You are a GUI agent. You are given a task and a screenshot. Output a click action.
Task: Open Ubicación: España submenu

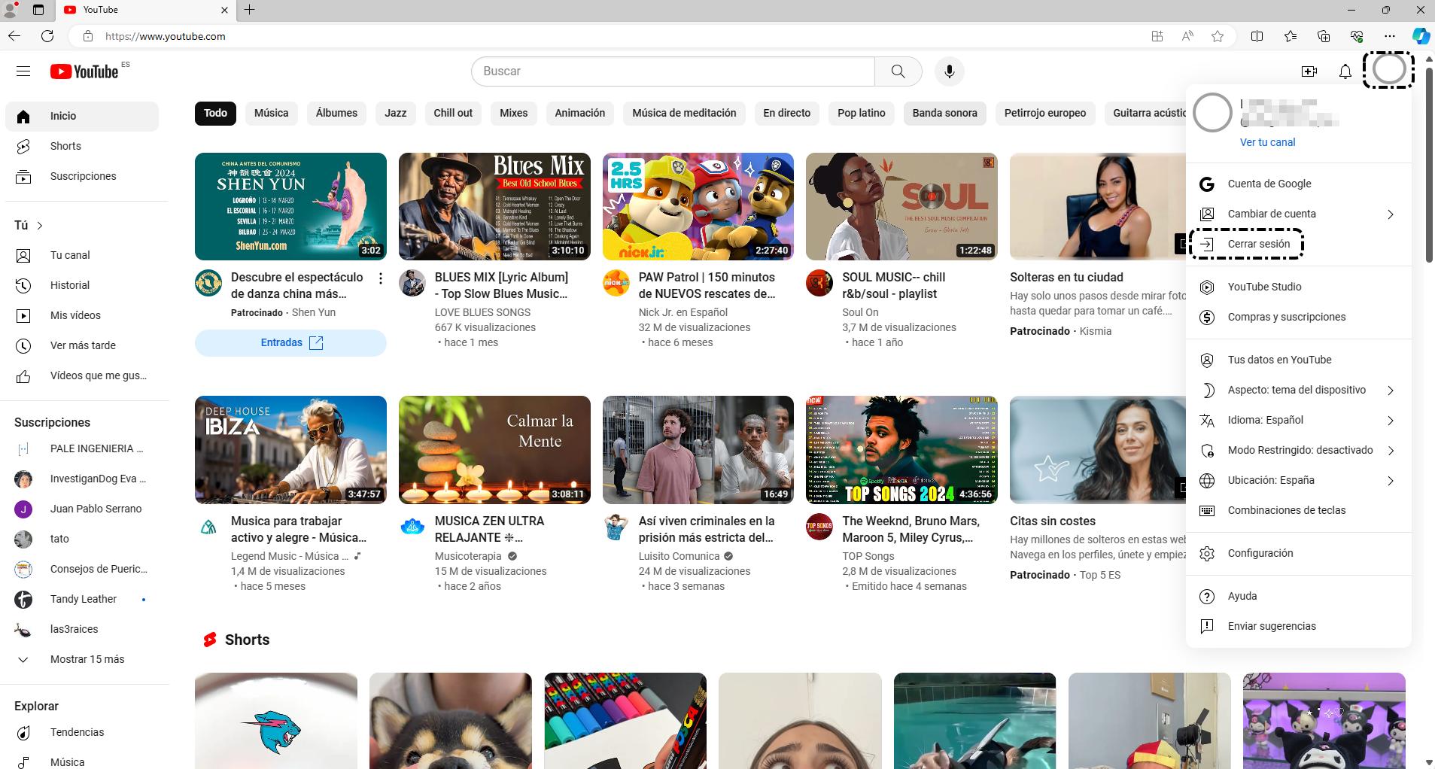click(1298, 480)
